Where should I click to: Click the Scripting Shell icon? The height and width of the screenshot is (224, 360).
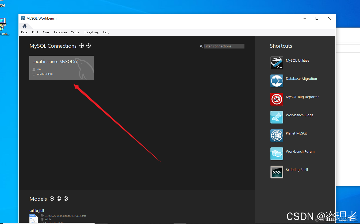pos(277,172)
